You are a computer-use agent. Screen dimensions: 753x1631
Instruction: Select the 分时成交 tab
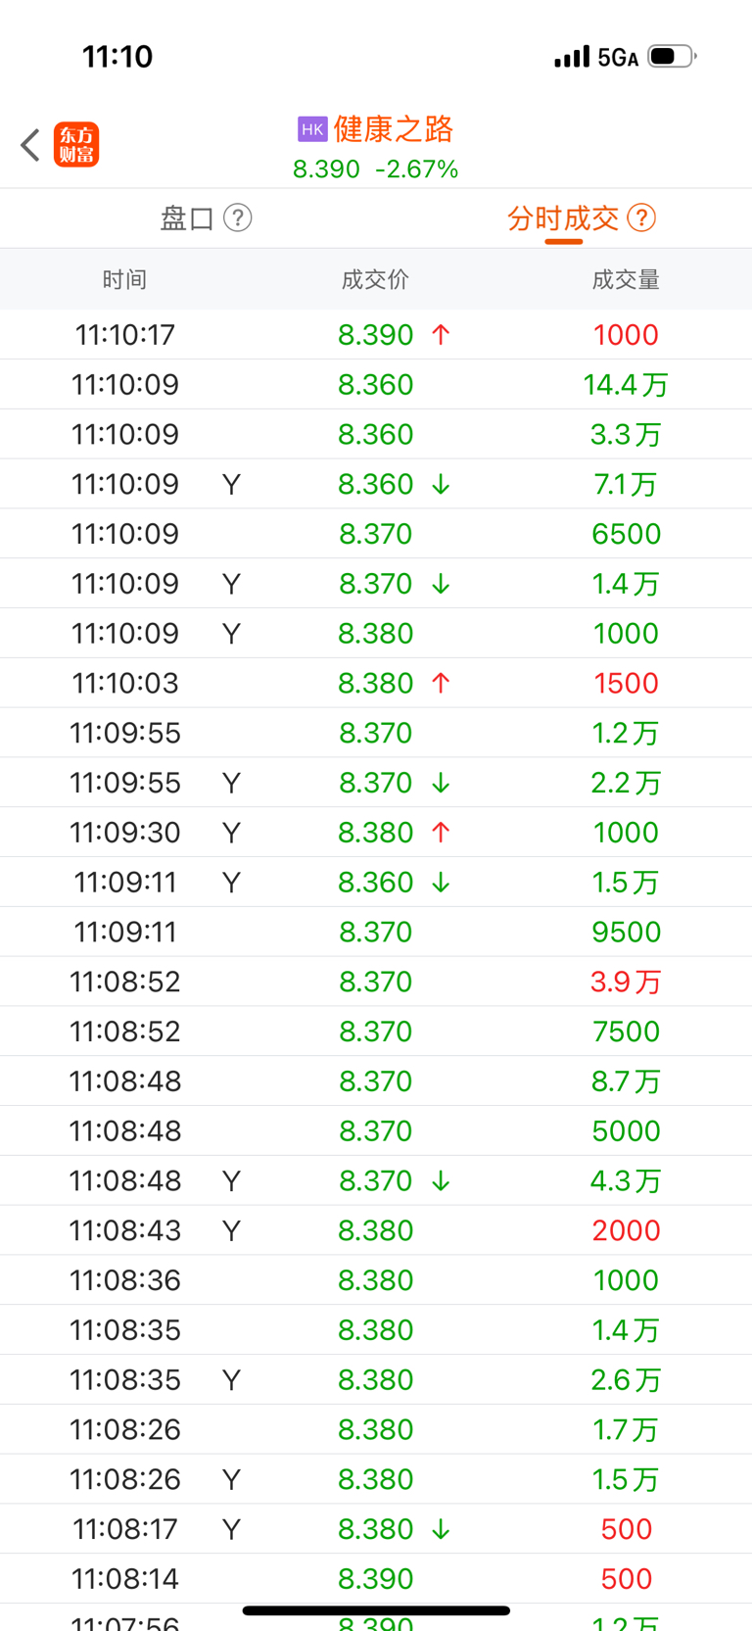pyautogui.click(x=563, y=217)
